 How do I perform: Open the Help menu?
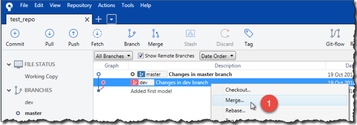coord(146,5)
